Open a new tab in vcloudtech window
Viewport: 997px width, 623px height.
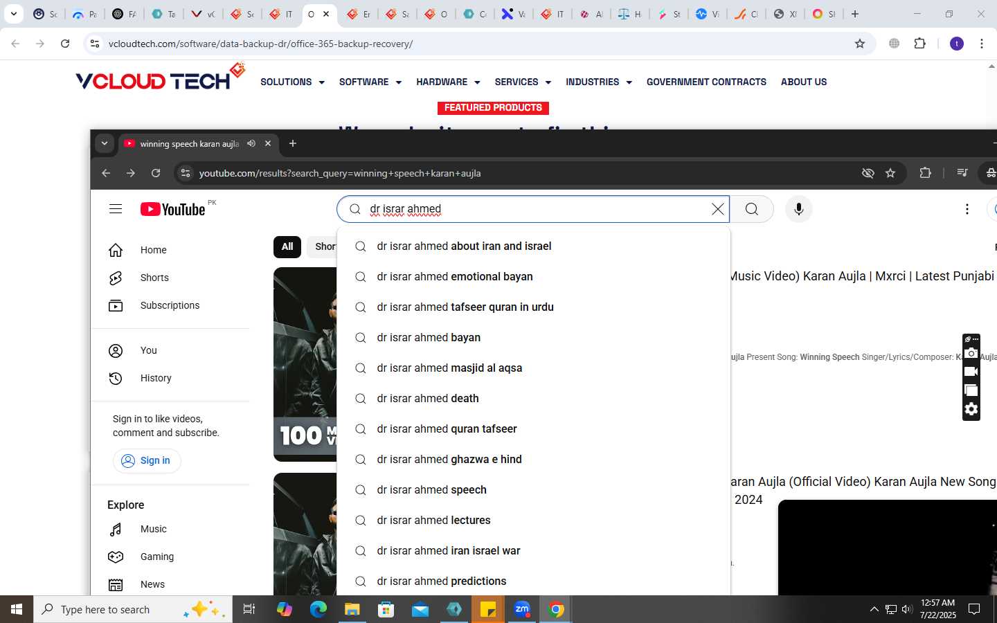coord(855,14)
